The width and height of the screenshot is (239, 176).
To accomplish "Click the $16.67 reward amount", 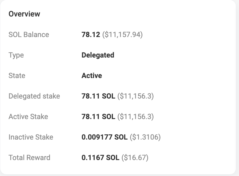I will (135, 157).
